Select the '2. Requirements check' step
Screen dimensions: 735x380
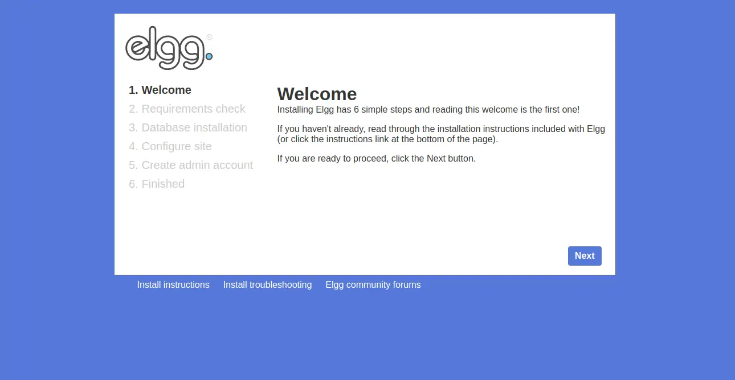point(187,109)
